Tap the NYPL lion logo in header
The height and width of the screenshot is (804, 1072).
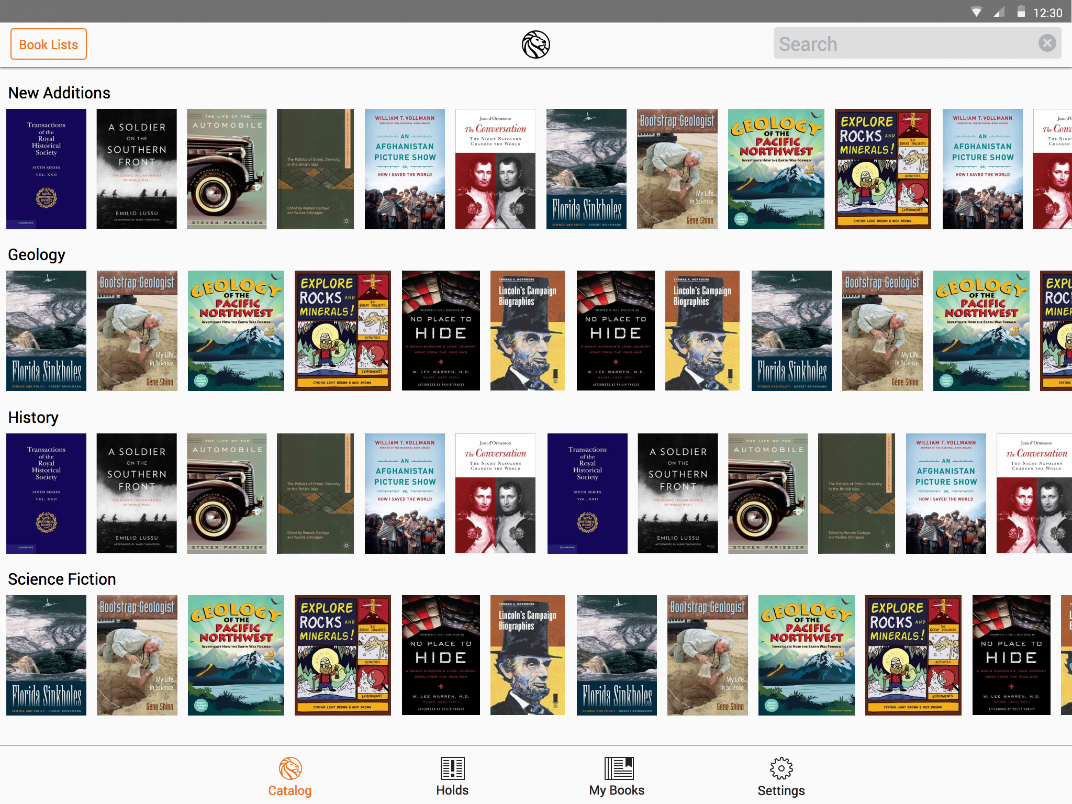click(535, 44)
